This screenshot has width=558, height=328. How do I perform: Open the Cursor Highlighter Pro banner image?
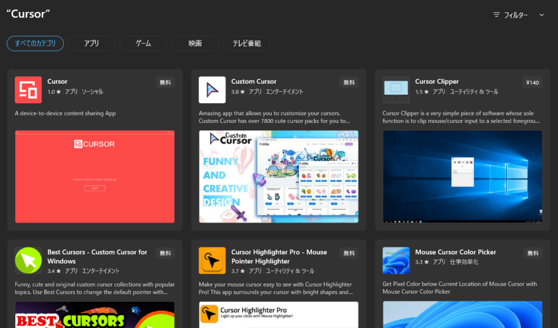point(278,315)
